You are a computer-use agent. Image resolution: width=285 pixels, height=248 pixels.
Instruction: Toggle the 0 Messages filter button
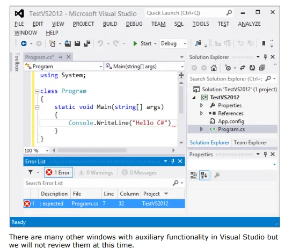139,172
